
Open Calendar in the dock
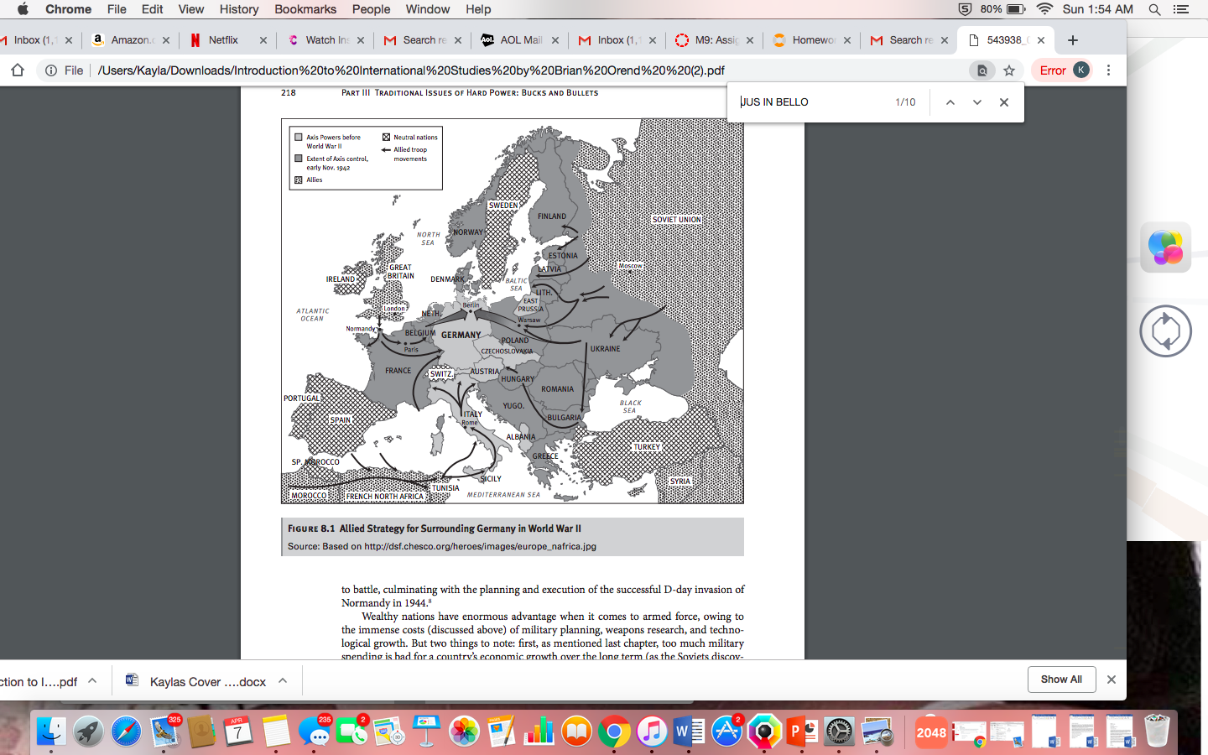[237, 732]
